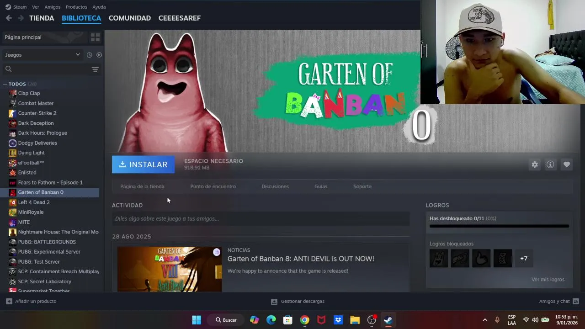Show hidden system tray icons chevron

485,320
